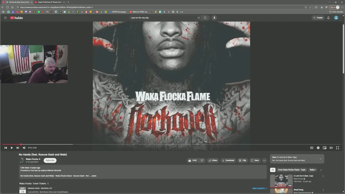Go back in browser
The width and height of the screenshot is (345, 194).
coord(3,7)
